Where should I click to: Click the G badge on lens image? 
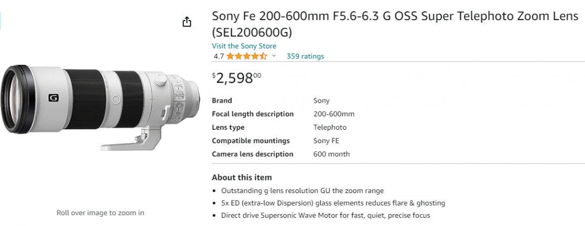pos(53,97)
